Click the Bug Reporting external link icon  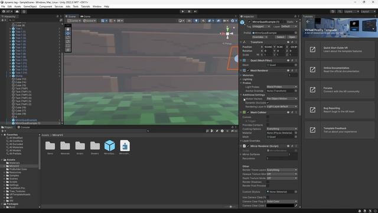pos(312,110)
